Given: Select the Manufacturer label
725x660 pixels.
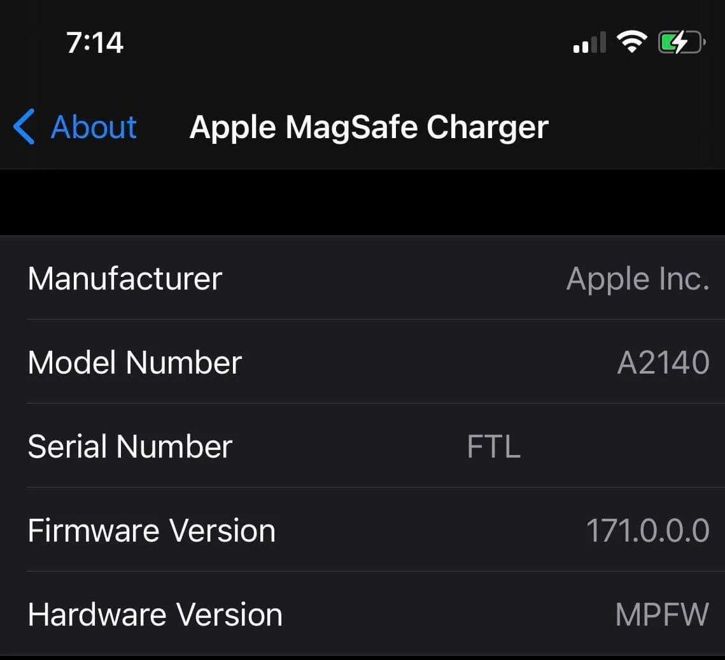Looking at the screenshot, I should 125,278.
